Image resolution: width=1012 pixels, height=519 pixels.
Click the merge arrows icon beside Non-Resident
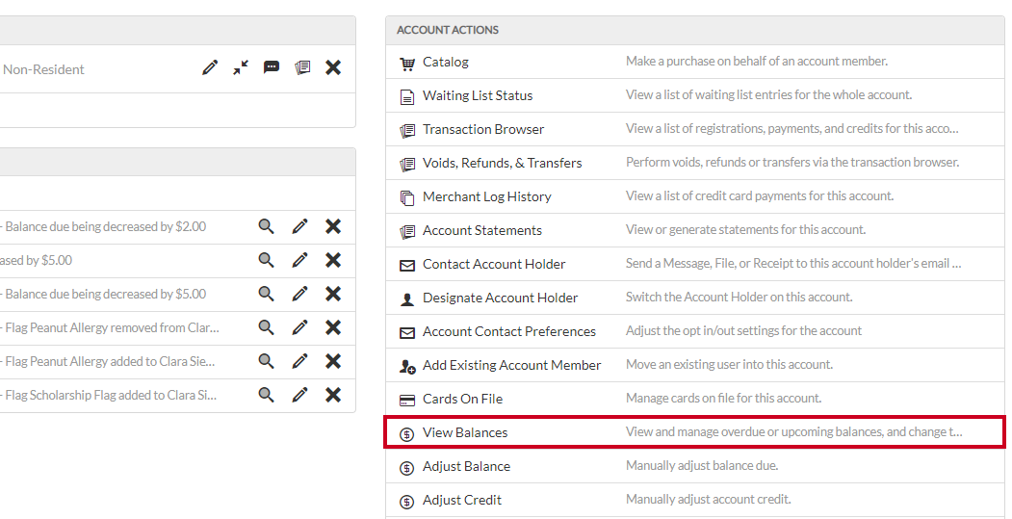point(241,67)
